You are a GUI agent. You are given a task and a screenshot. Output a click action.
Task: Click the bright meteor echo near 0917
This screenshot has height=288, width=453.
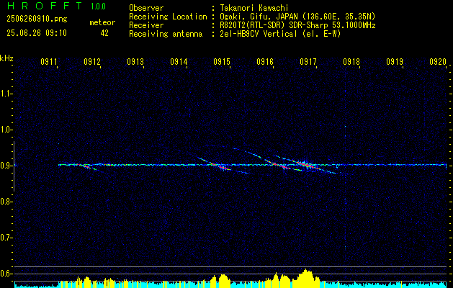pyautogui.click(x=306, y=165)
